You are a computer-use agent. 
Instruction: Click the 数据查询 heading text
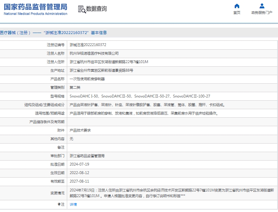coord(96,9)
